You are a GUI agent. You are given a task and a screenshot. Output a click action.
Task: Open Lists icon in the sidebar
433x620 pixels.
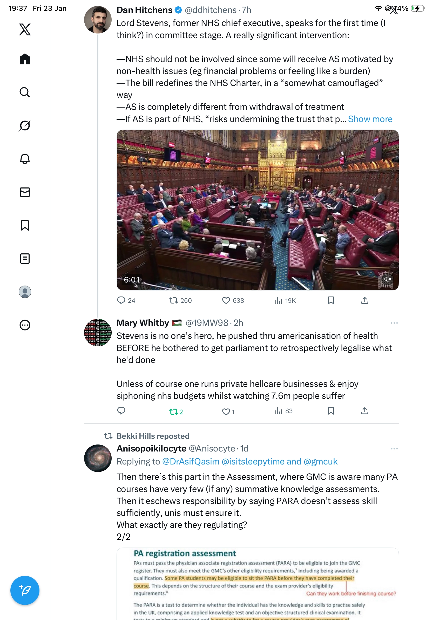(25, 258)
